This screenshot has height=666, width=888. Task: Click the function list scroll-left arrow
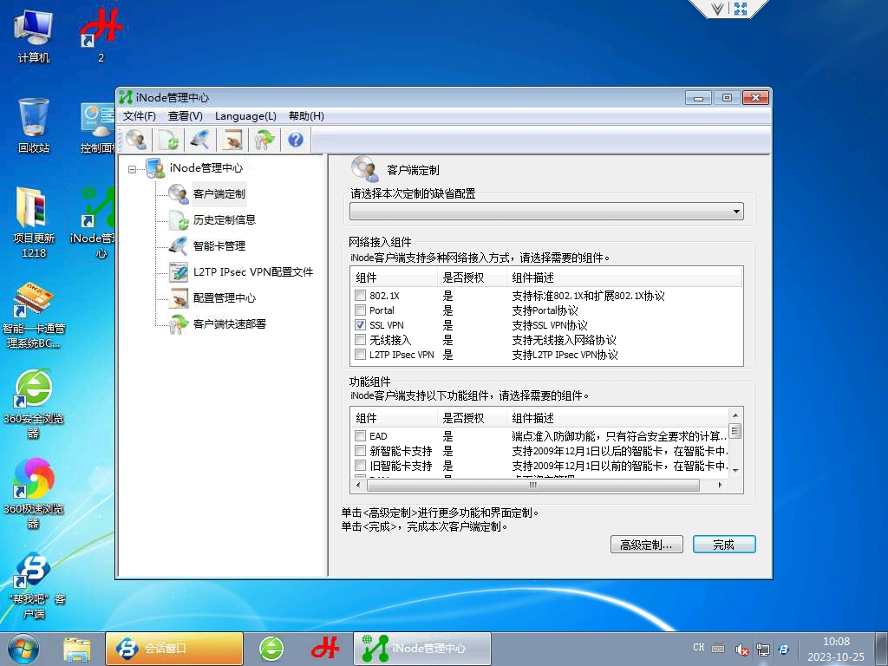point(358,486)
